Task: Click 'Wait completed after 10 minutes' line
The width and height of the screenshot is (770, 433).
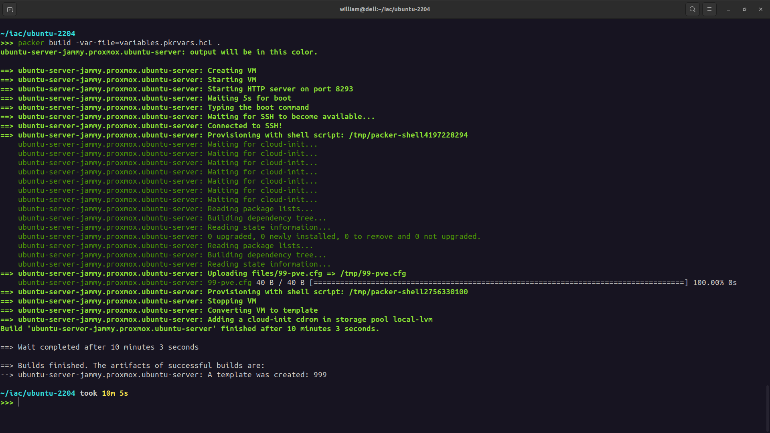Action: (108, 347)
